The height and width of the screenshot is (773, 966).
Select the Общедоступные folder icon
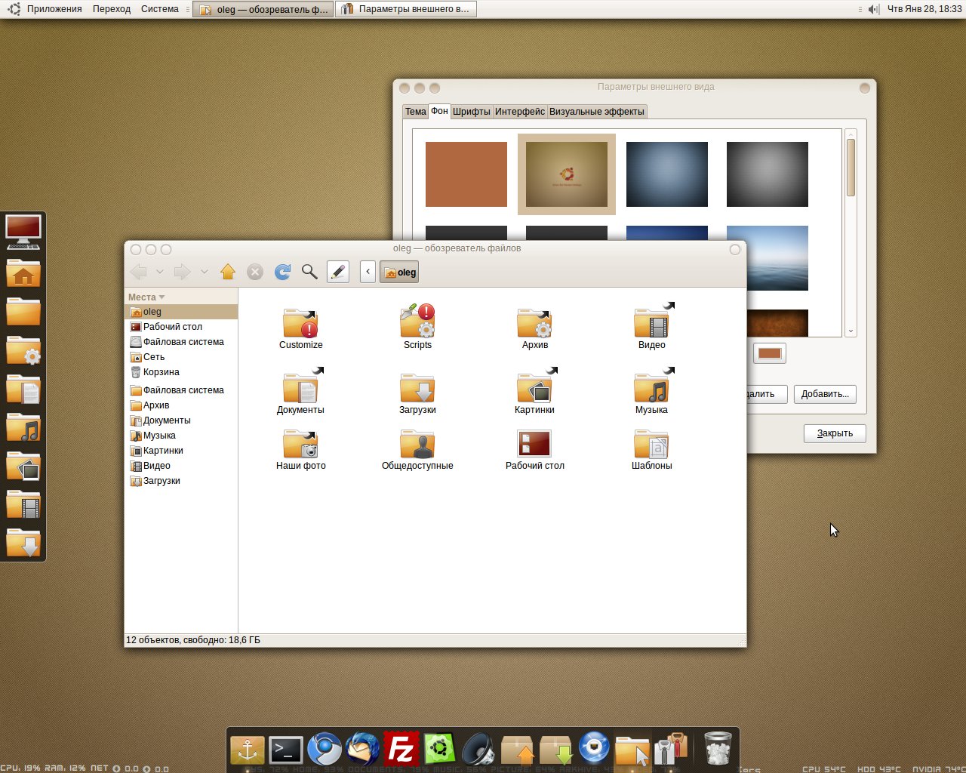click(417, 444)
